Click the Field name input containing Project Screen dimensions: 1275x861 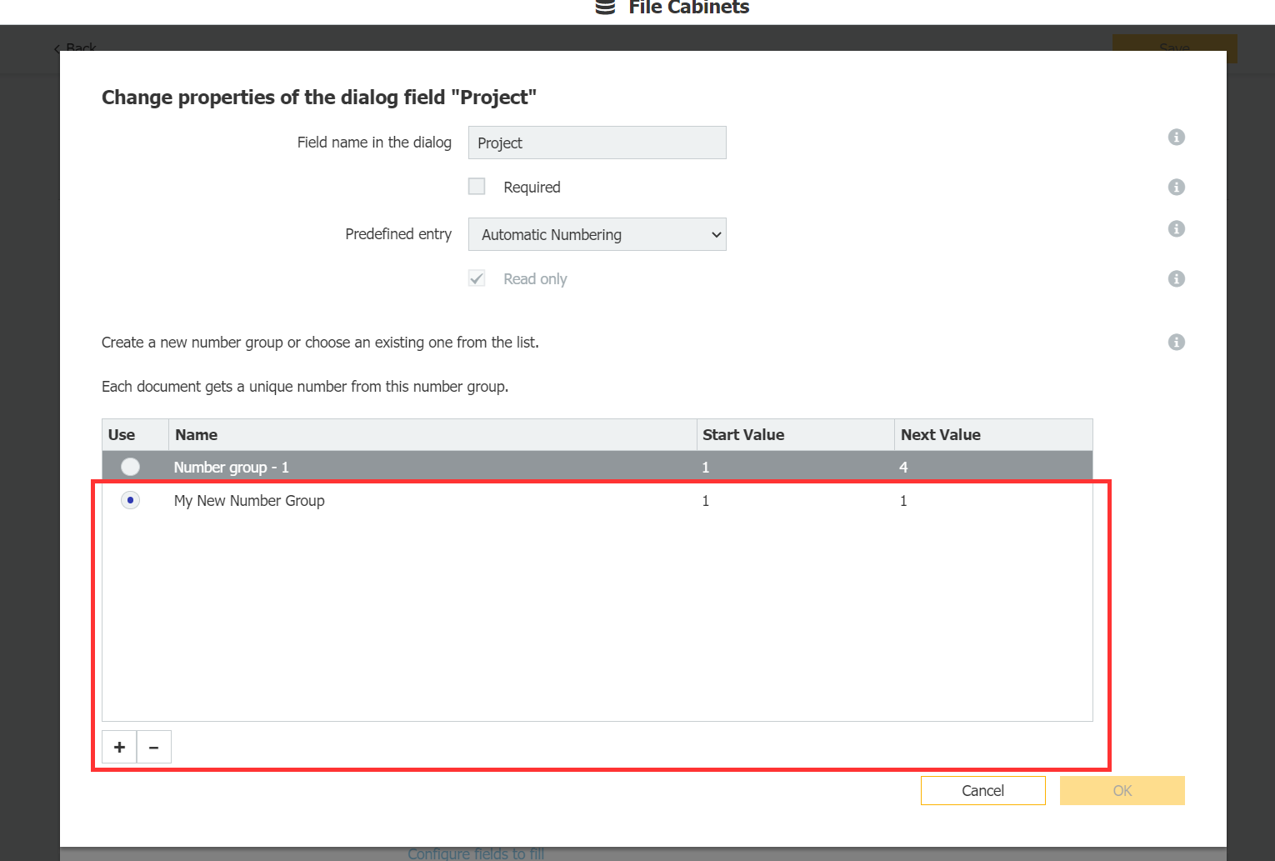coord(597,143)
